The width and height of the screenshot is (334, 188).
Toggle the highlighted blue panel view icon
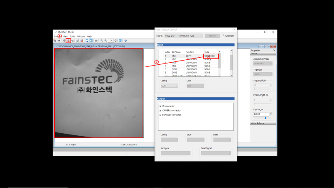[x=91, y=41]
